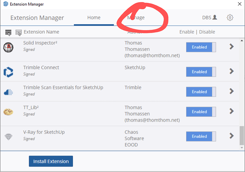
Task: Click the select all extensions icon
Action: 8,33
